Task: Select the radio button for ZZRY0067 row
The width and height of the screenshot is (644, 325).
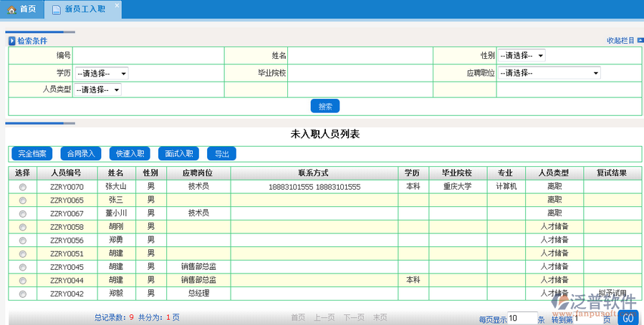Action: click(x=22, y=213)
